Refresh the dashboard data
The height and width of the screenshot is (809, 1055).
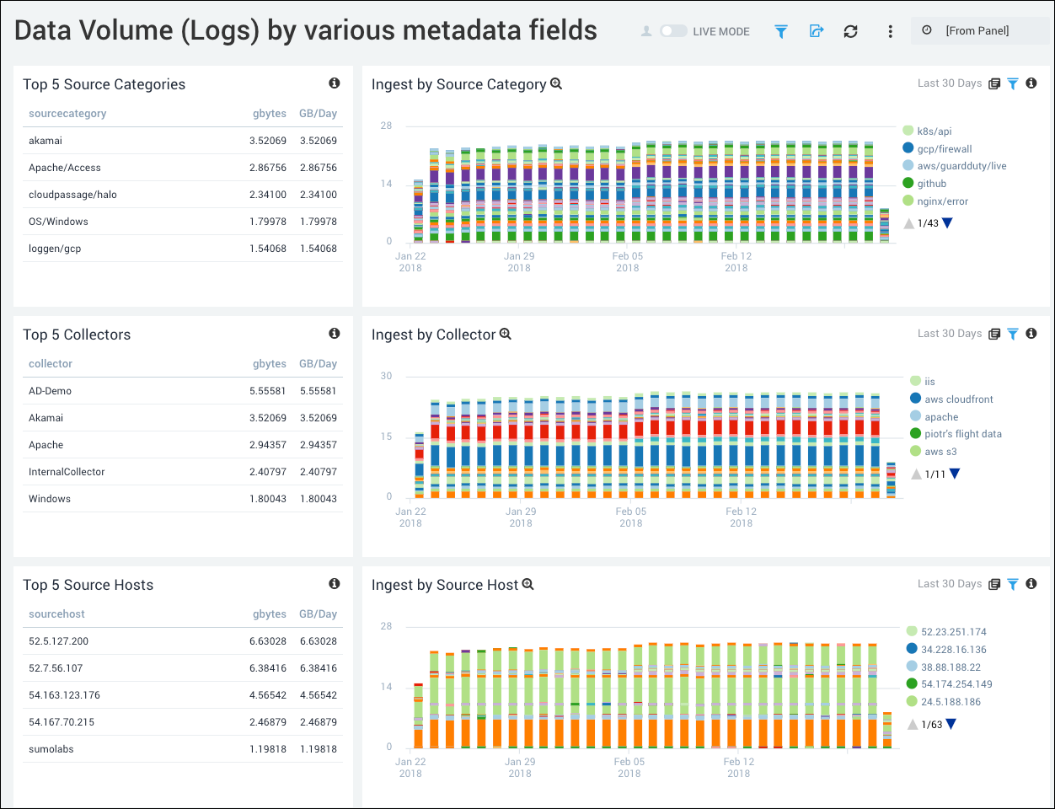click(851, 30)
